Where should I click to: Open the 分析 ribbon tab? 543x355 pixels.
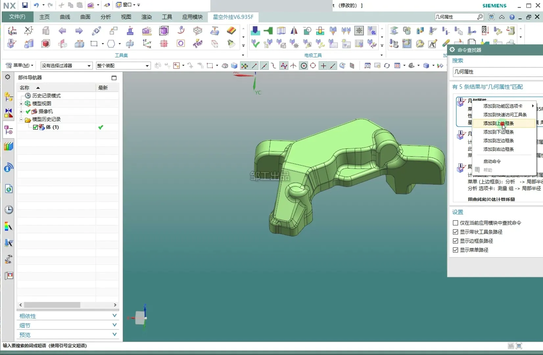pos(106,17)
